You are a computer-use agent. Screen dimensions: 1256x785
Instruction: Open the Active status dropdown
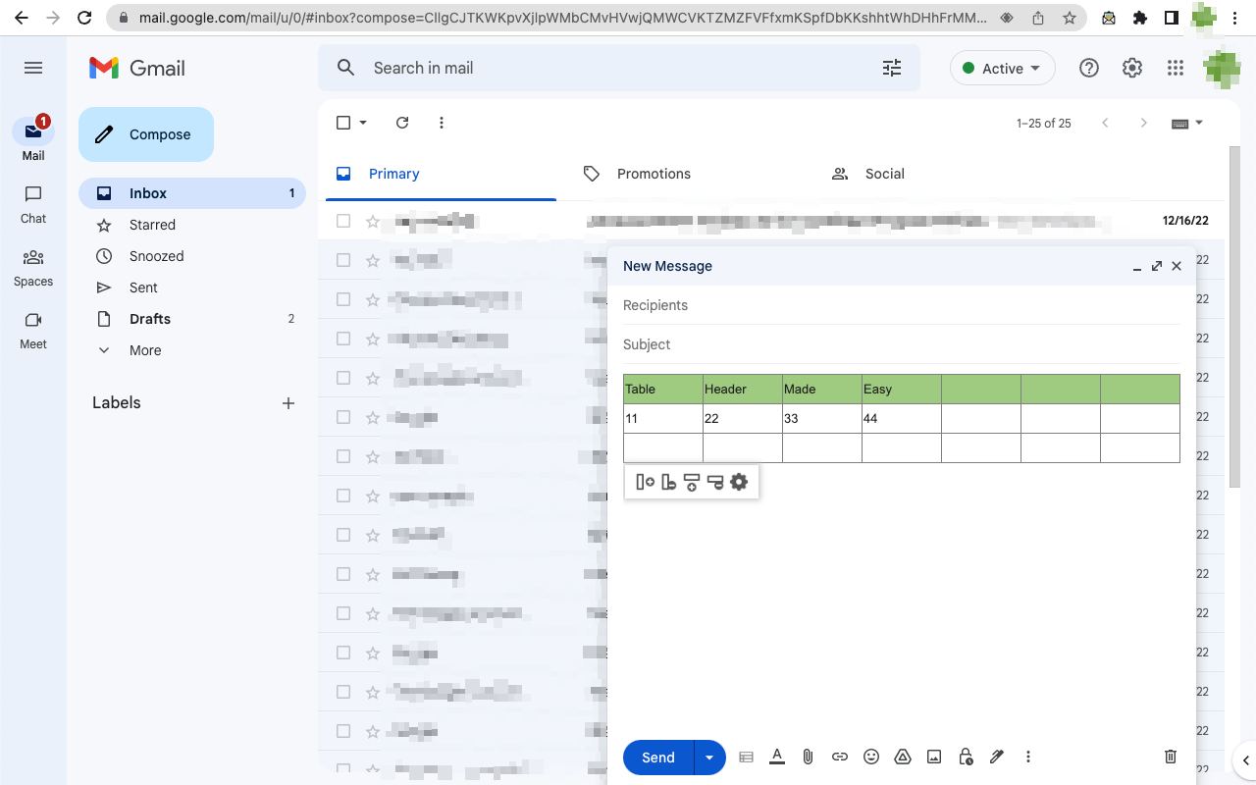(x=1002, y=68)
